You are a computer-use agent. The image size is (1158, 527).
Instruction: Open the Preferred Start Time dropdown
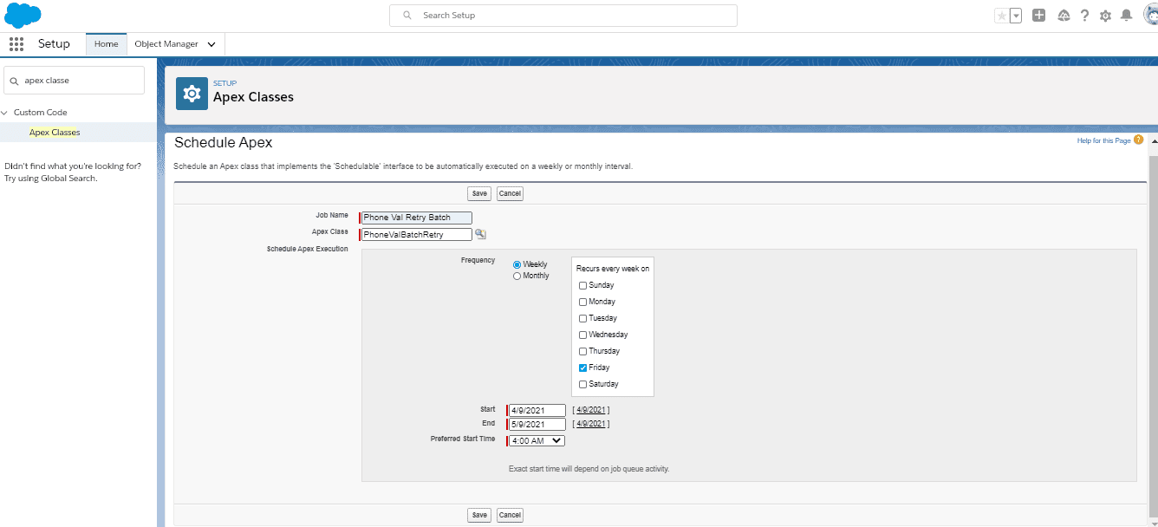[x=537, y=440]
